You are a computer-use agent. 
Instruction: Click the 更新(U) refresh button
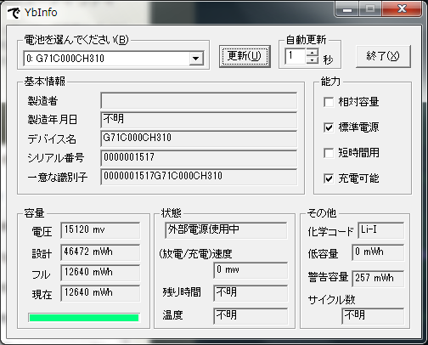tap(245, 56)
